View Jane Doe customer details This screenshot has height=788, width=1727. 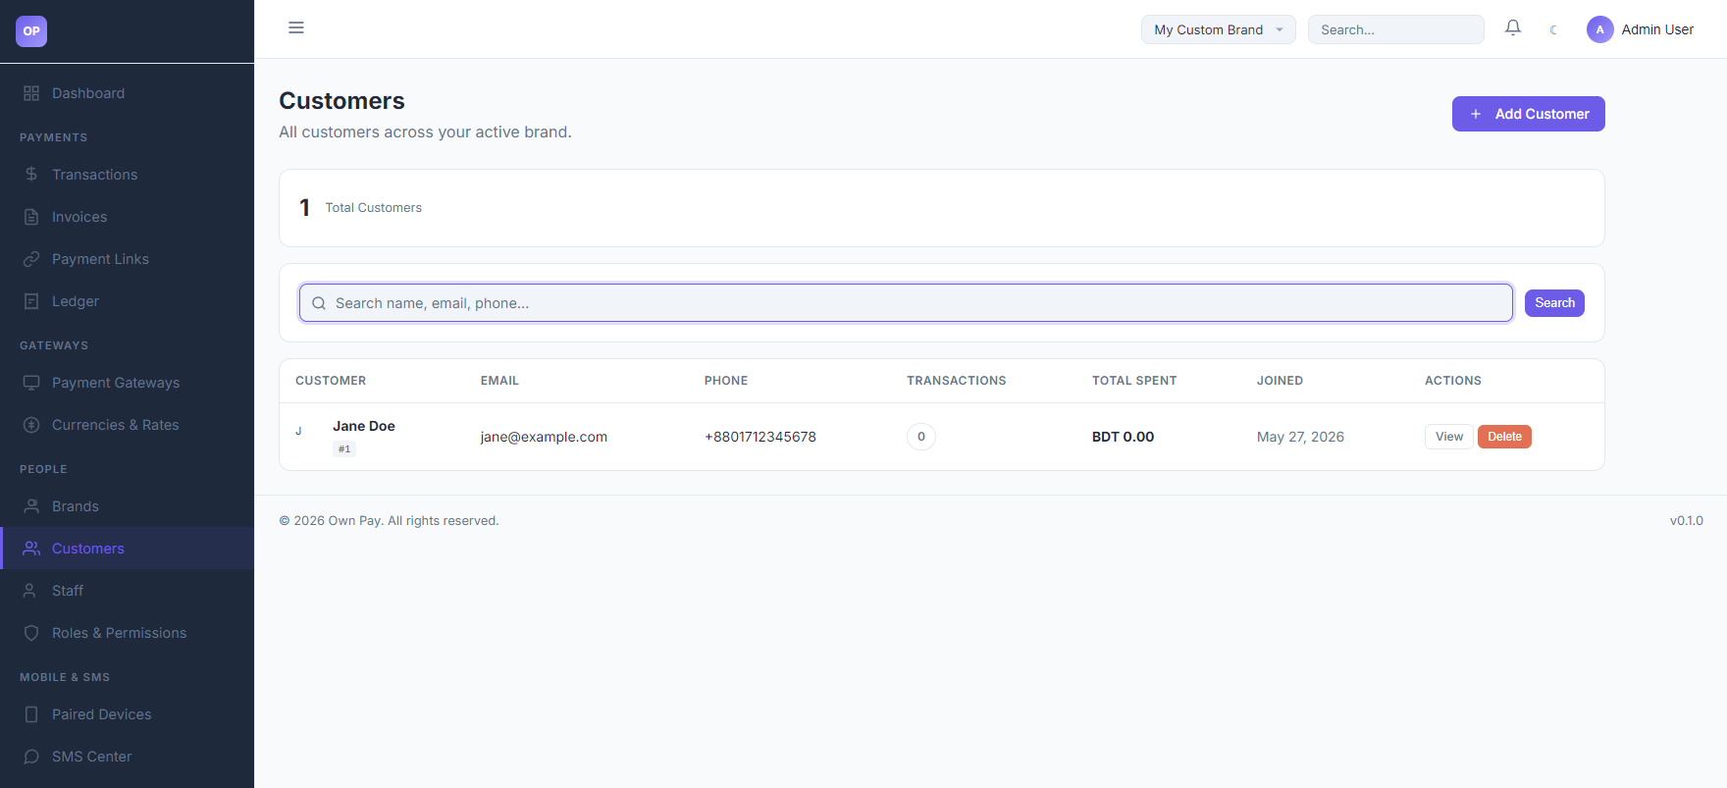click(1448, 437)
